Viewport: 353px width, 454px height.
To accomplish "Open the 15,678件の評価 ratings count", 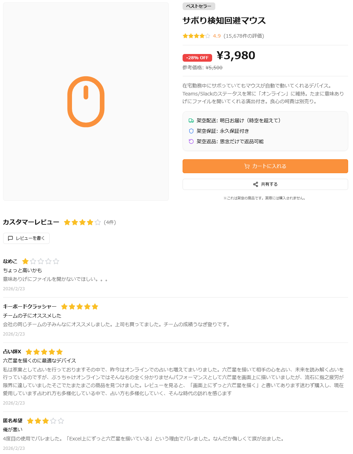I will [x=244, y=36].
